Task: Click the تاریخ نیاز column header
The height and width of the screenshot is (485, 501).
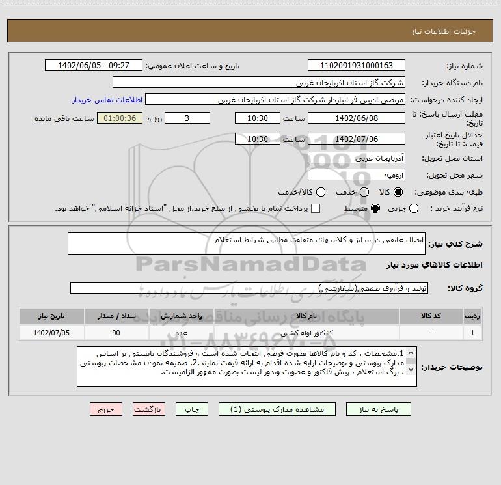Action: 51,316
